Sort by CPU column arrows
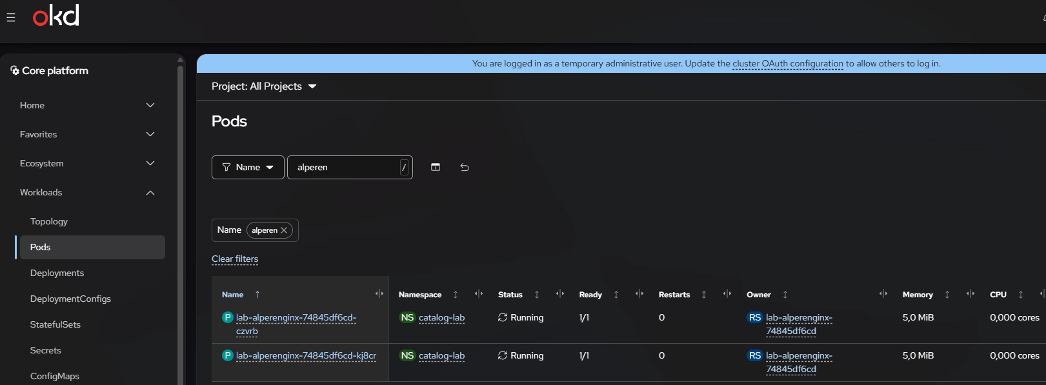This screenshot has width=1046, height=385. pos(1021,295)
